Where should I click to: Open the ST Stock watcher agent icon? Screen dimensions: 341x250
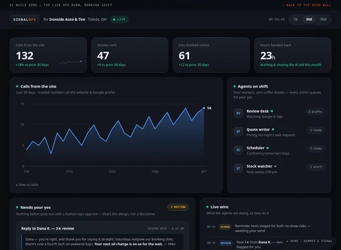[238, 168]
